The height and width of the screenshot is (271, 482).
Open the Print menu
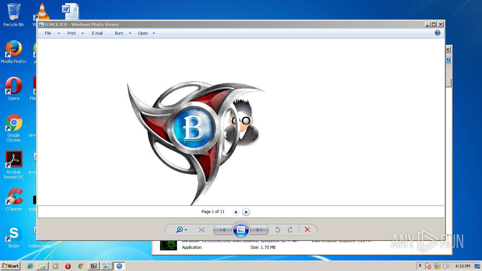(x=72, y=33)
